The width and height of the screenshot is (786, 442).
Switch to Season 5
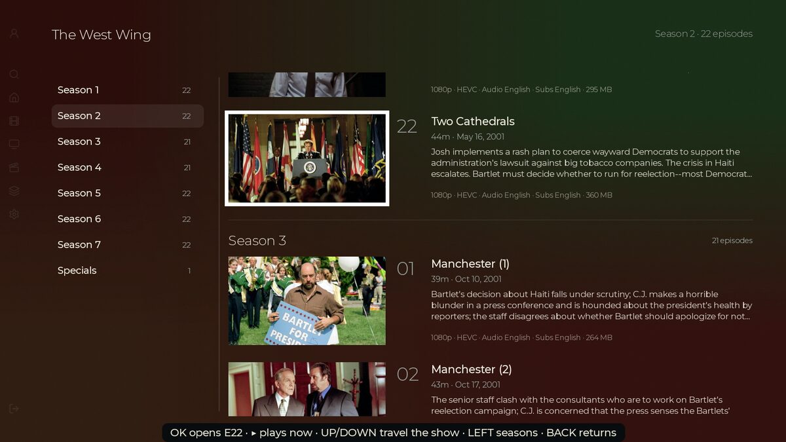point(128,193)
